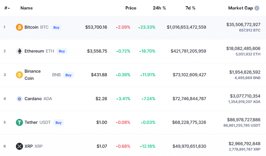
Task: Click the value $73,102,609,427
Action: 190,75
